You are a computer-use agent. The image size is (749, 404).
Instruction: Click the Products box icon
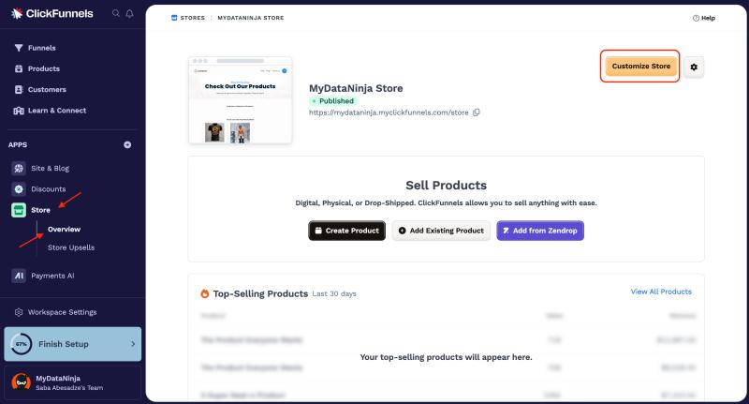click(19, 68)
